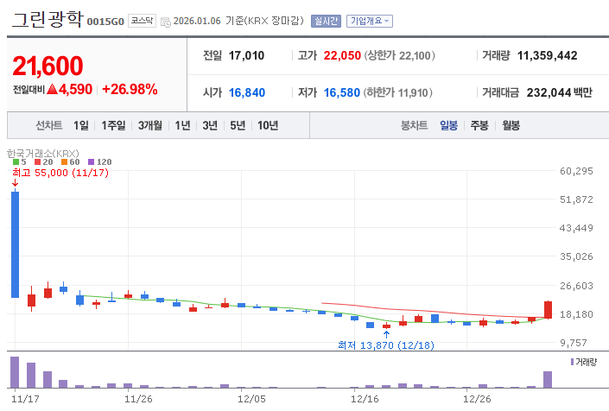
Task: Click the tallest 11/17 volume bar
Action: 15,372
